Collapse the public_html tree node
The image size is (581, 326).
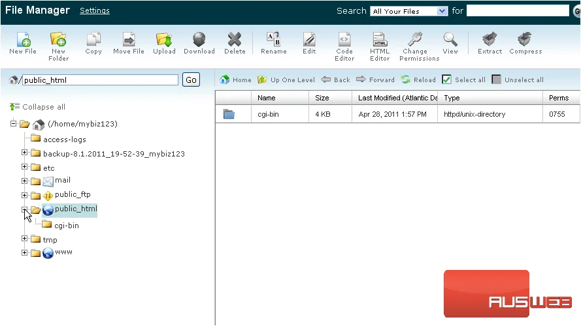(x=24, y=209)
